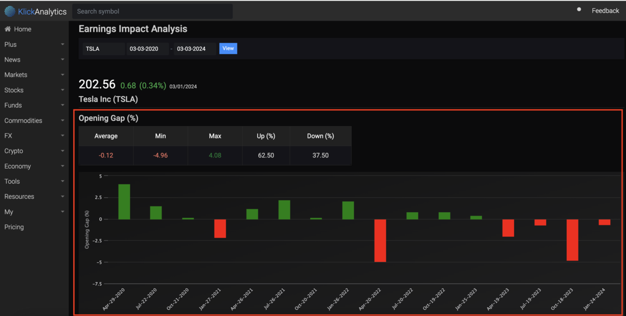Screen dimensions: 626x316
Task: Click the green Apr-26-2021 bar
Action: point(252,214)
